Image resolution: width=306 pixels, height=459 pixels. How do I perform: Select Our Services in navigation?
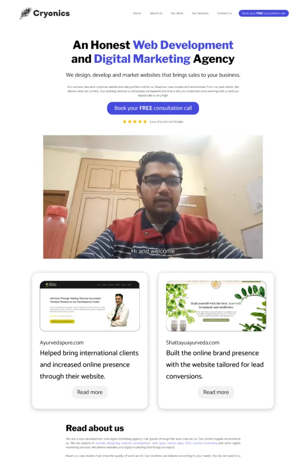[200, 13]
